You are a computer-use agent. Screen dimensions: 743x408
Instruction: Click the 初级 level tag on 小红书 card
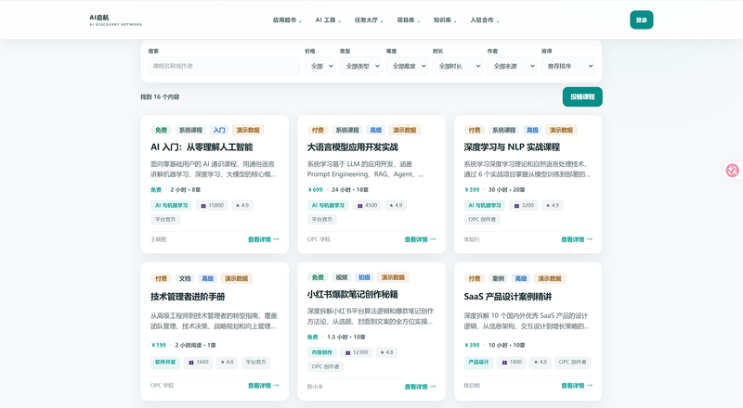coord(364,277)
